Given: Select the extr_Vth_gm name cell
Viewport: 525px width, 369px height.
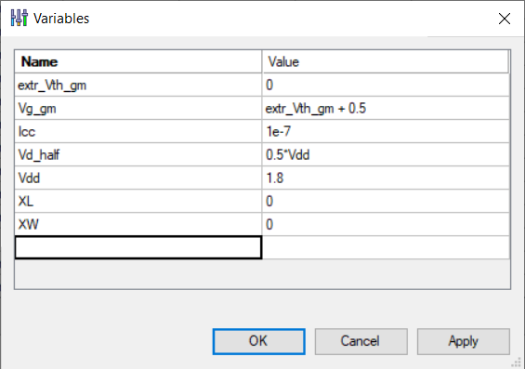Looking at the screenshot, I should pos(138,86).
